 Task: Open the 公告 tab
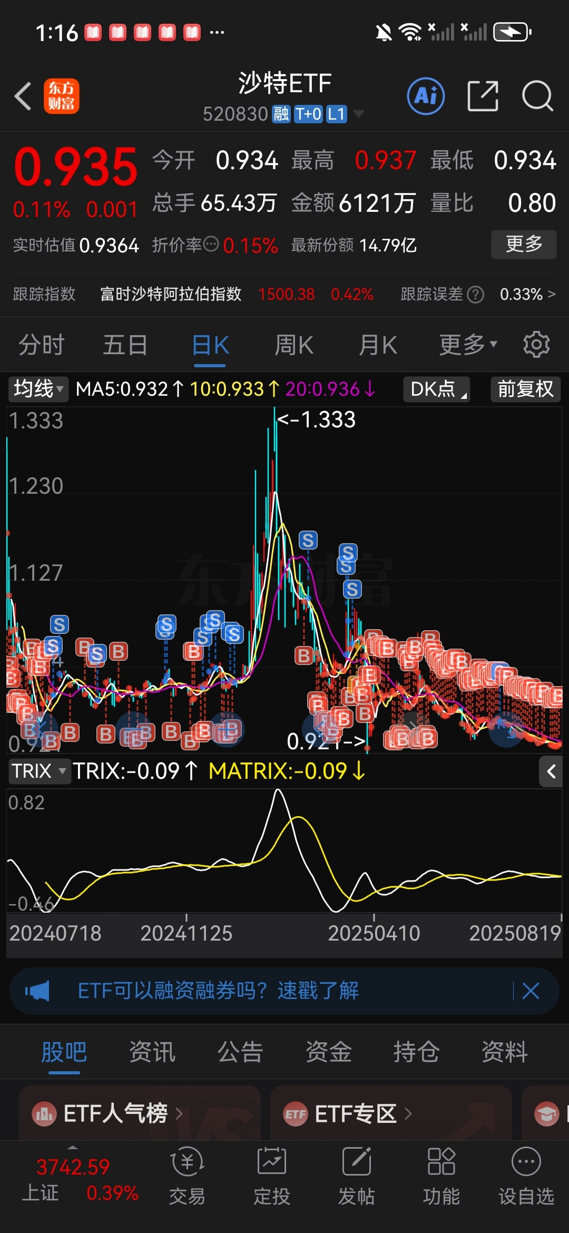(x=240, y=1052)
